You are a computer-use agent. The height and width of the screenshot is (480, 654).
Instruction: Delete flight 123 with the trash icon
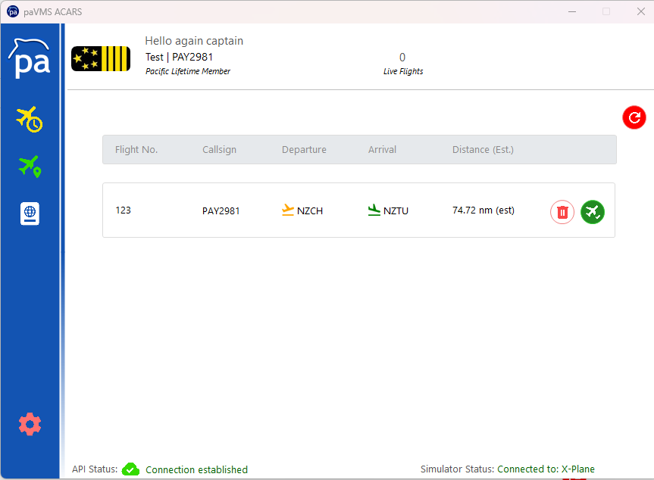click(562, 212)
